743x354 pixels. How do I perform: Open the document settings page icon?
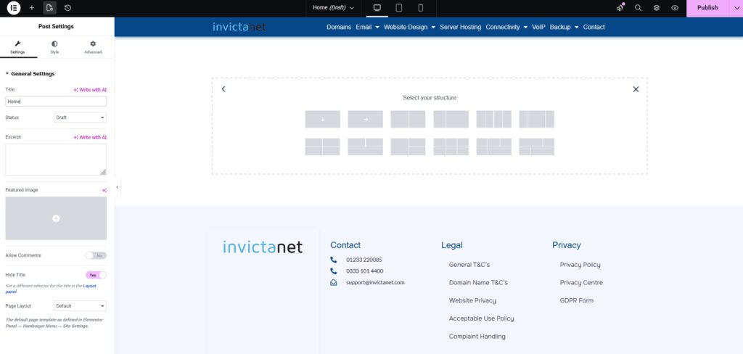pyautogui.click(x=49, y=8)
